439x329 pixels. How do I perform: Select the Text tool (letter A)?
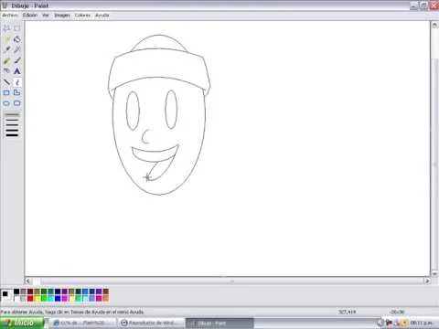click(x=17, y=71)
